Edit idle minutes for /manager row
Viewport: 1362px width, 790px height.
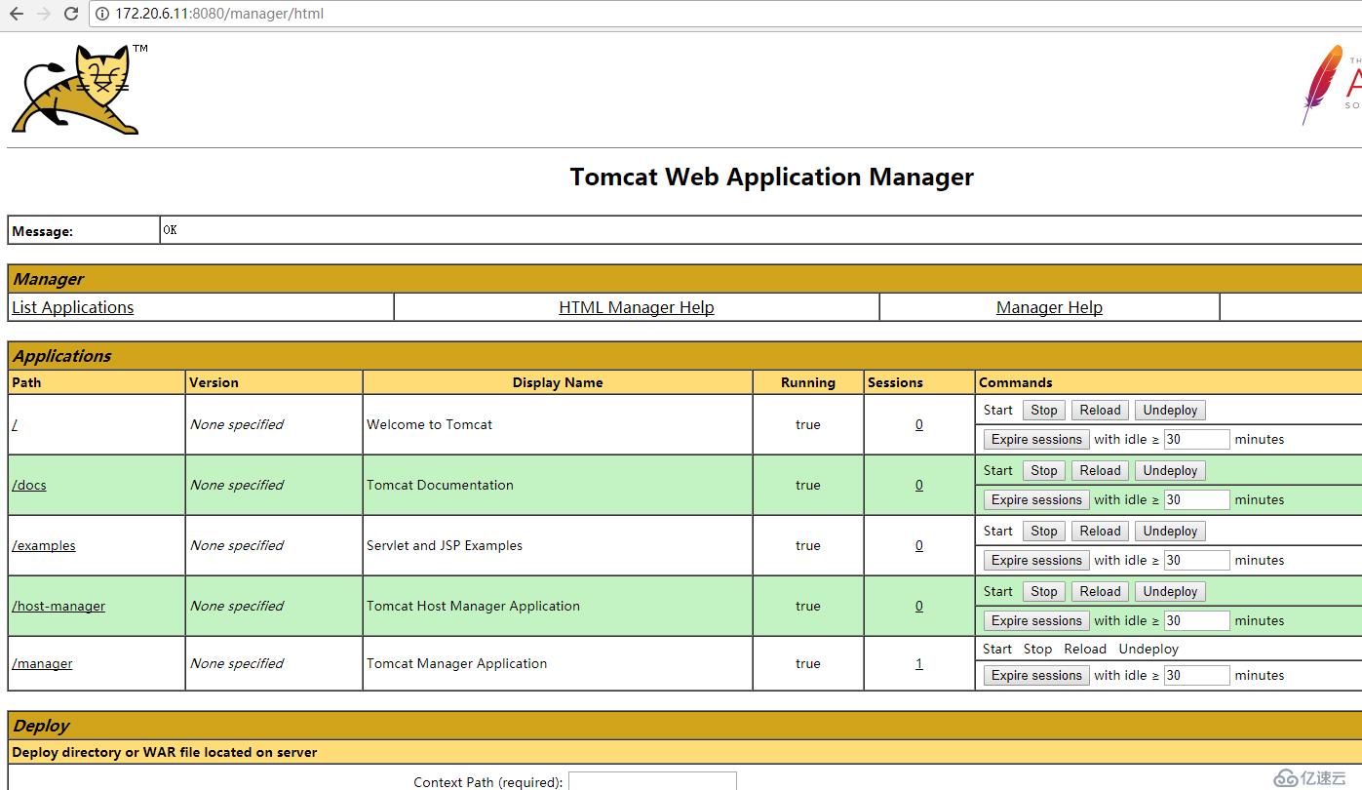click(1197, 676)
